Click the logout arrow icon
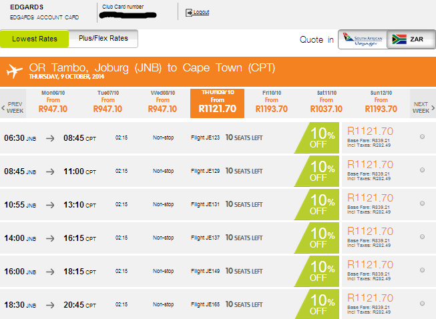 pos(189,13)
